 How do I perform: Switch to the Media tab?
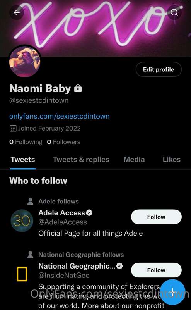tap(134, 160)
